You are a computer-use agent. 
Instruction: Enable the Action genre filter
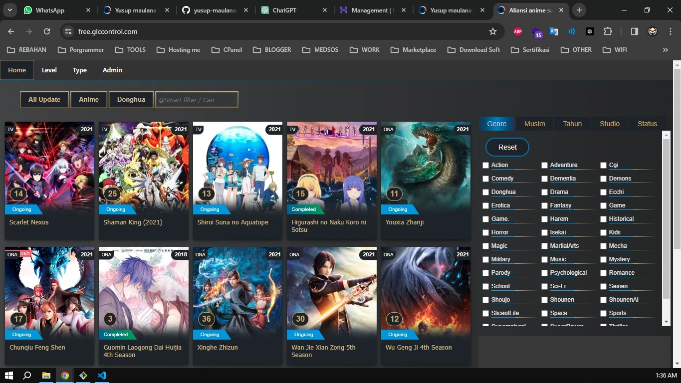(x=485, y=165)
